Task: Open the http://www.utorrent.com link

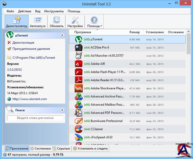Action: tap(30, 99)
